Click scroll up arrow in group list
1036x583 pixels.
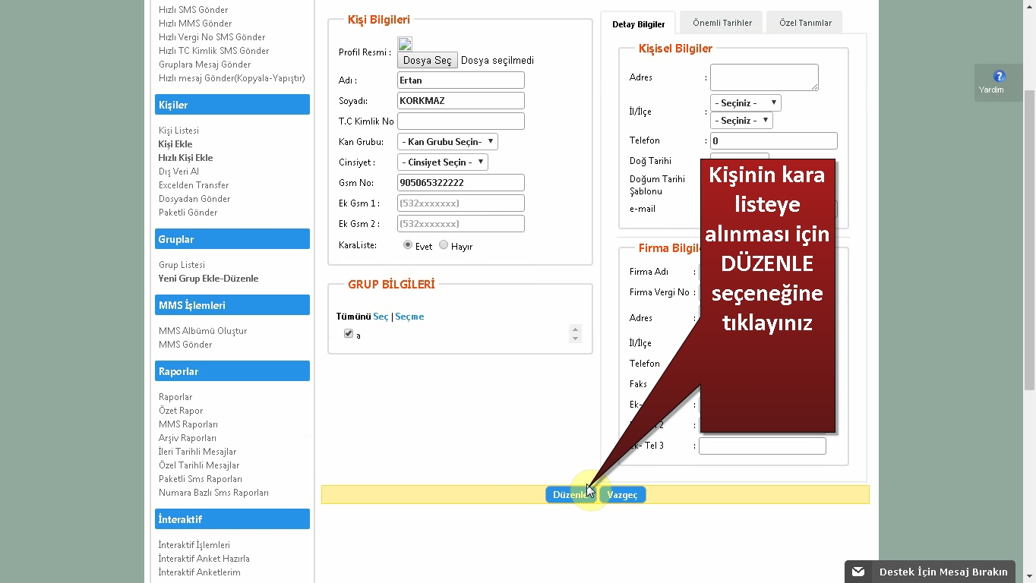click(x=575, y=329)
